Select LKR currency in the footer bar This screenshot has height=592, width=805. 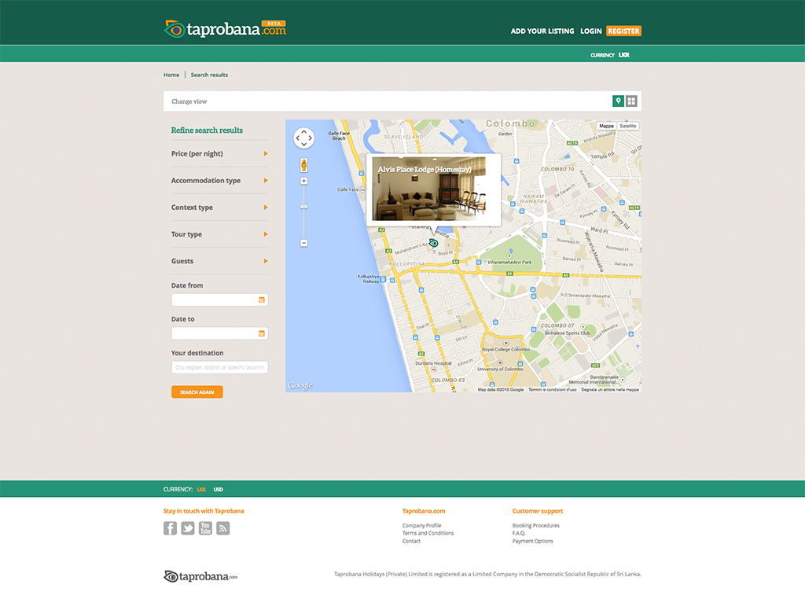pyautogui.click(x=201, y=489)
